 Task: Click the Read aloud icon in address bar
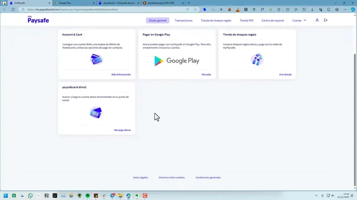(x=187, y=9)
